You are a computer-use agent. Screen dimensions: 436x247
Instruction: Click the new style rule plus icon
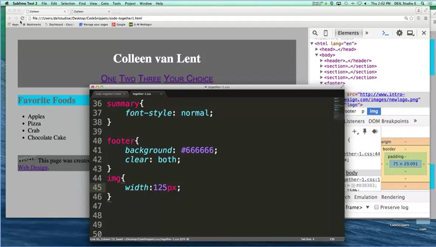355,131
